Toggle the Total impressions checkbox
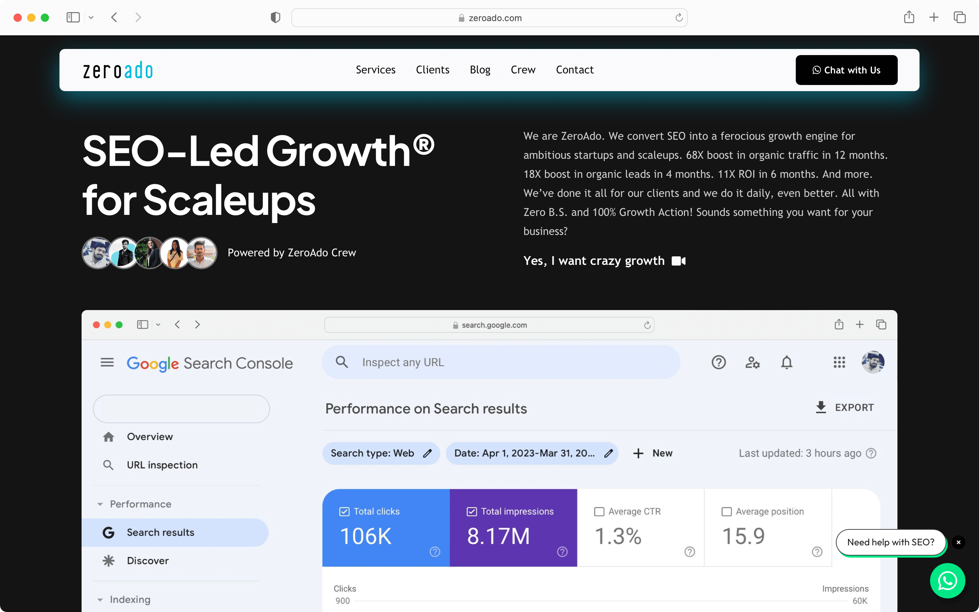Screen dimensions: 979x612 click(x=472, y=512)
